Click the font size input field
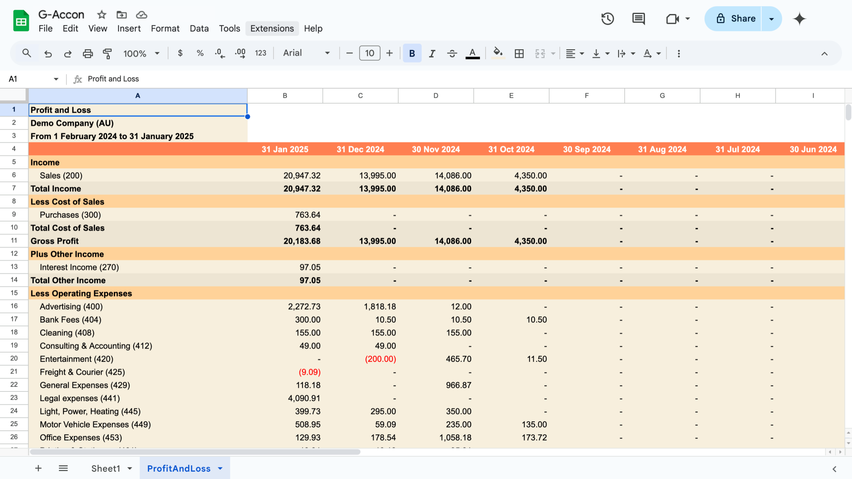Viewport: 852px width, 479px height. click(x=369, y=53)
